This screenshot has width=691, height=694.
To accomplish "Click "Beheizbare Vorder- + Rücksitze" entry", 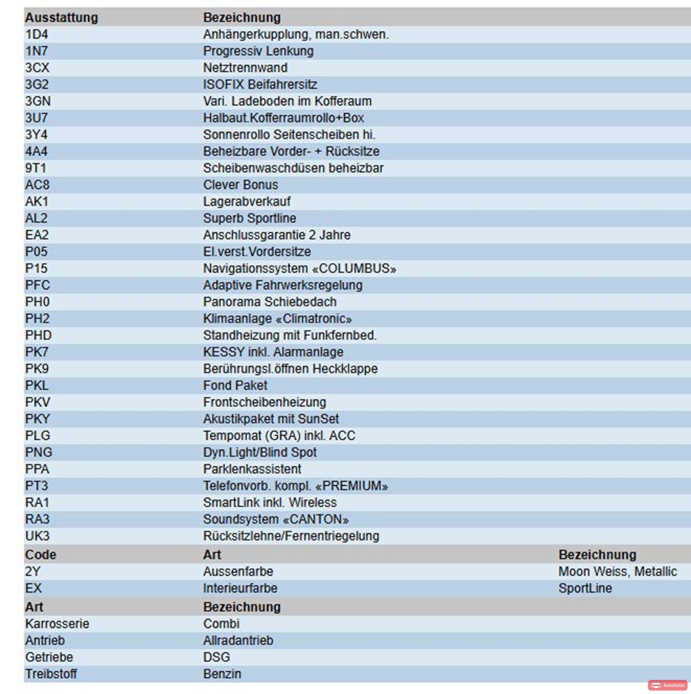I will point(291,151).
